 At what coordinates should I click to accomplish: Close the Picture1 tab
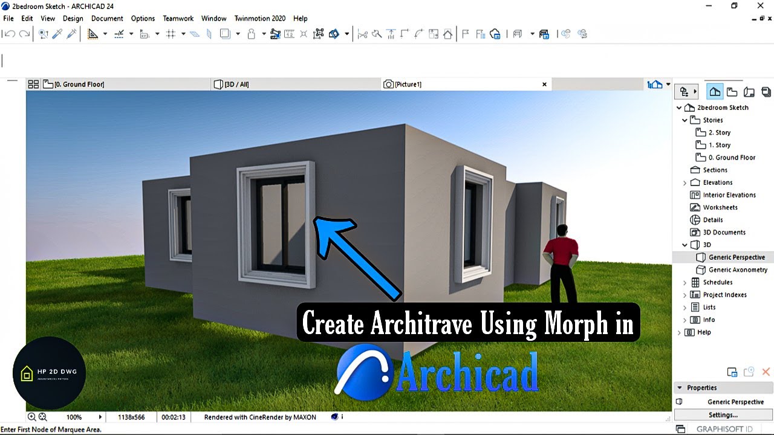pos(544,84)
